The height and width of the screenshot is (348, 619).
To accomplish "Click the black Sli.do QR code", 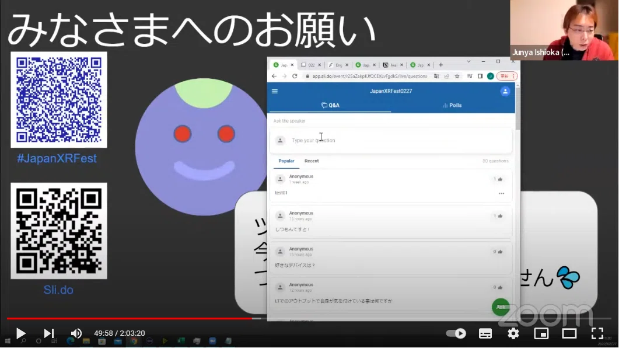I will pyautogui.click(x=59, y=231).
